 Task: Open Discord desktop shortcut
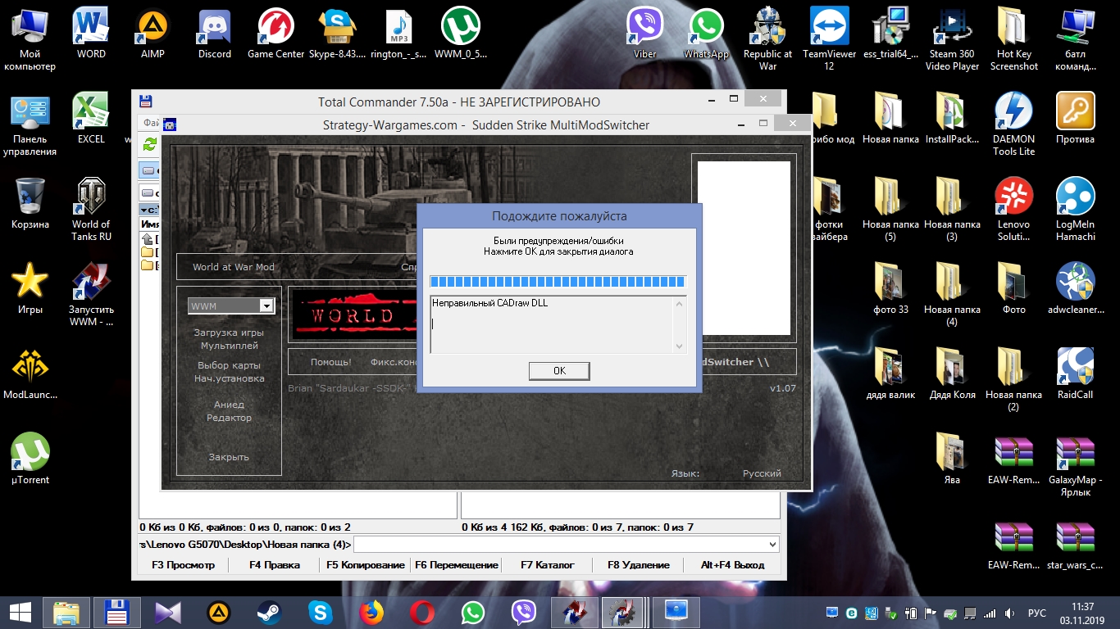tap(214, 33)
